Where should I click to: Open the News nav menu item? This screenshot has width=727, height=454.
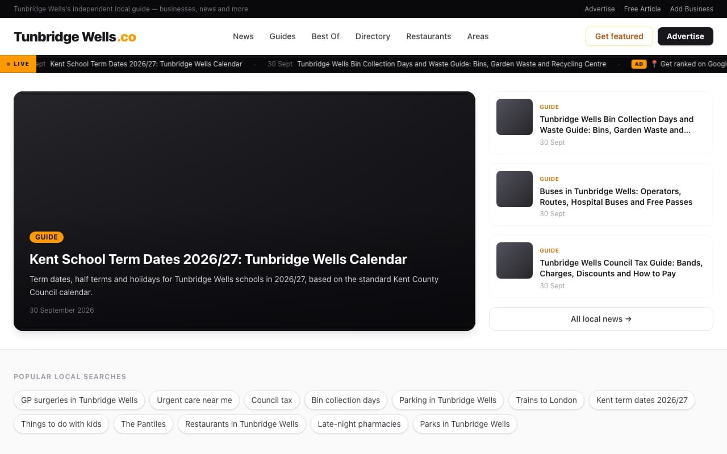coord(243,36)
